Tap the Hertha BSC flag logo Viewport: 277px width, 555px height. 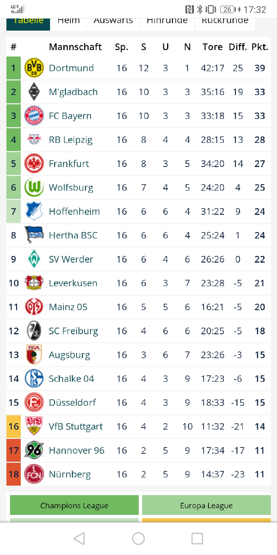(x=34, y=235)
